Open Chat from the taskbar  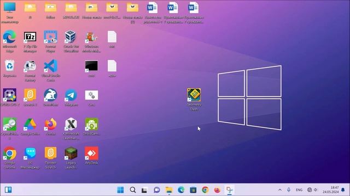pos(157,190)
